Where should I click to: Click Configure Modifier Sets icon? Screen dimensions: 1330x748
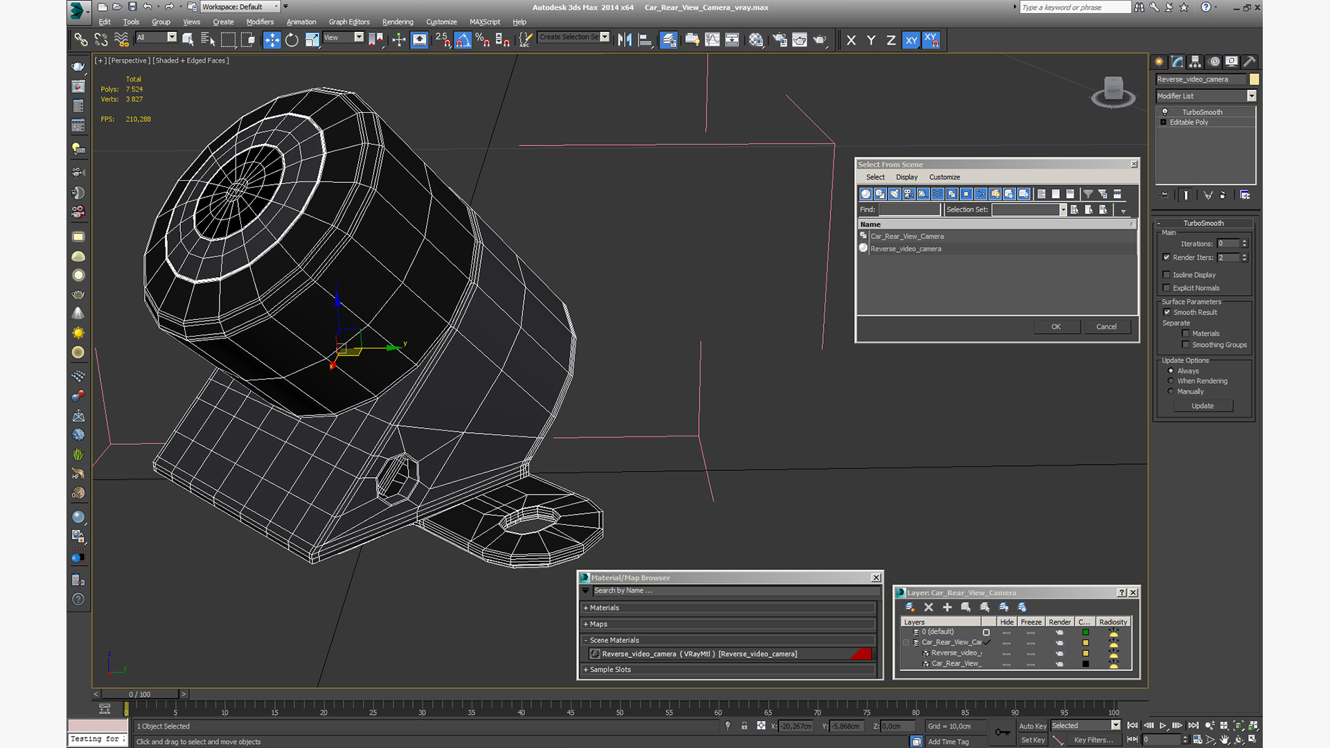coord(1245,195)
